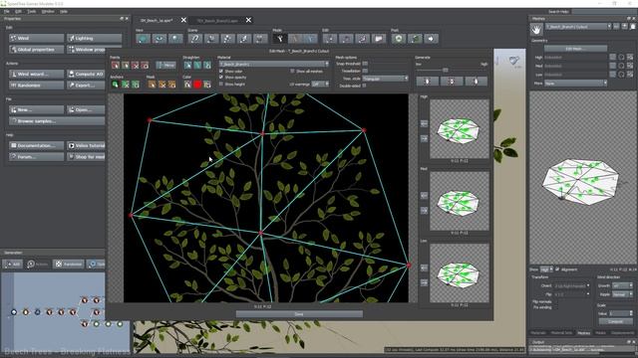Viewport: 638px width, 358px height.
Task: Click the first Post toolbar icon
Action: coord(399,39)
